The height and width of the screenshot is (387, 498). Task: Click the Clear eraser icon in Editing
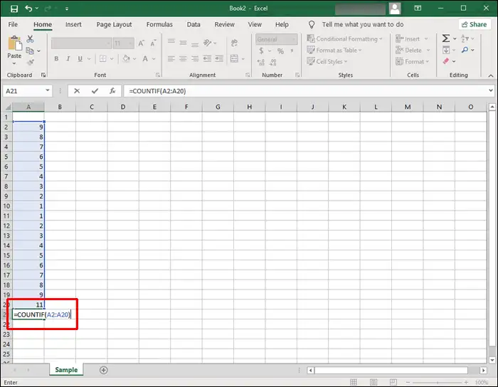pyautogui.click(x=446, y=61)
